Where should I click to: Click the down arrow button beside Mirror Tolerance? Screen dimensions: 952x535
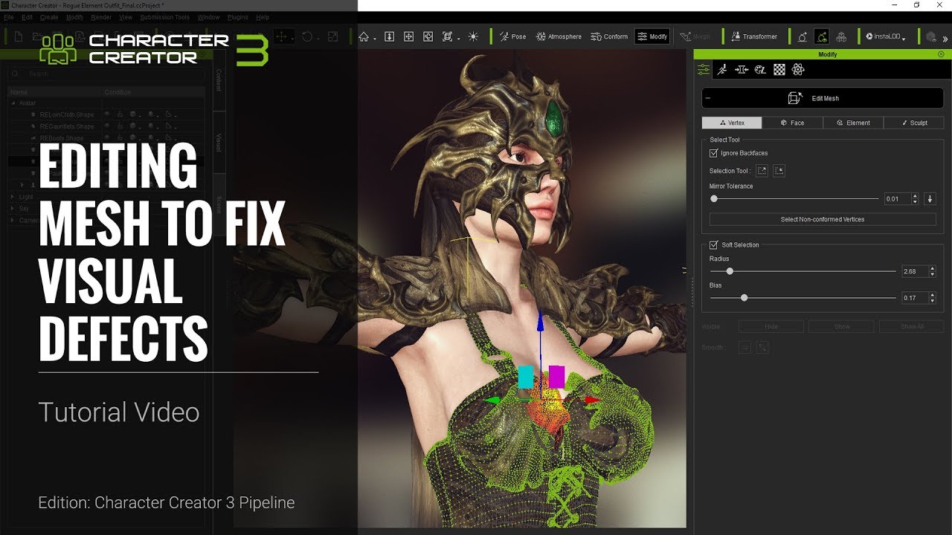pos(930,199)
